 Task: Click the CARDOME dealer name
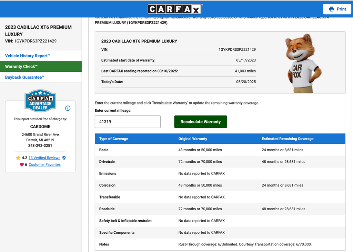point(40,127)
